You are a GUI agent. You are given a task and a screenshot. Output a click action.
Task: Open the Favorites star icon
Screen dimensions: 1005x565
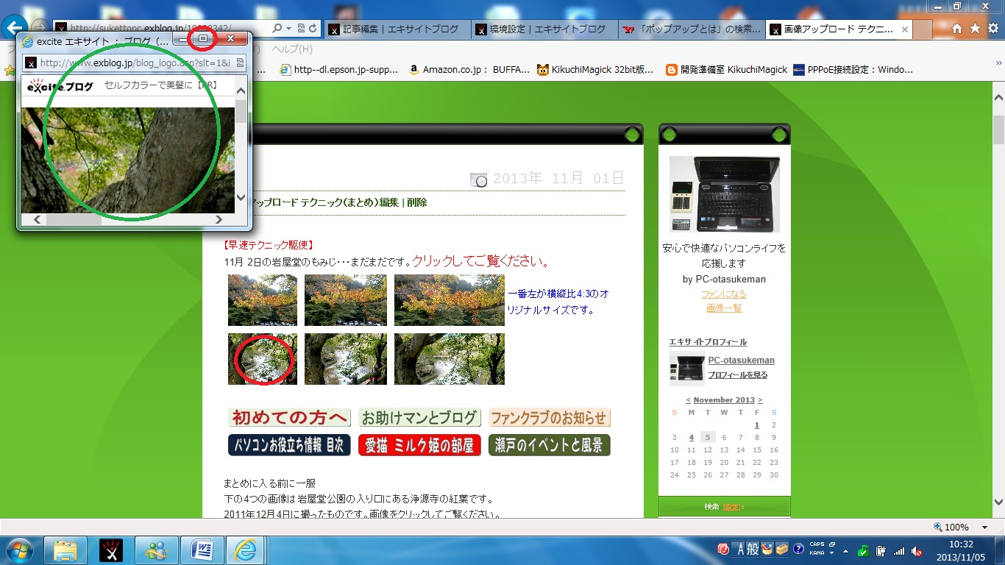pyautogui.click(x=975, y=29)
